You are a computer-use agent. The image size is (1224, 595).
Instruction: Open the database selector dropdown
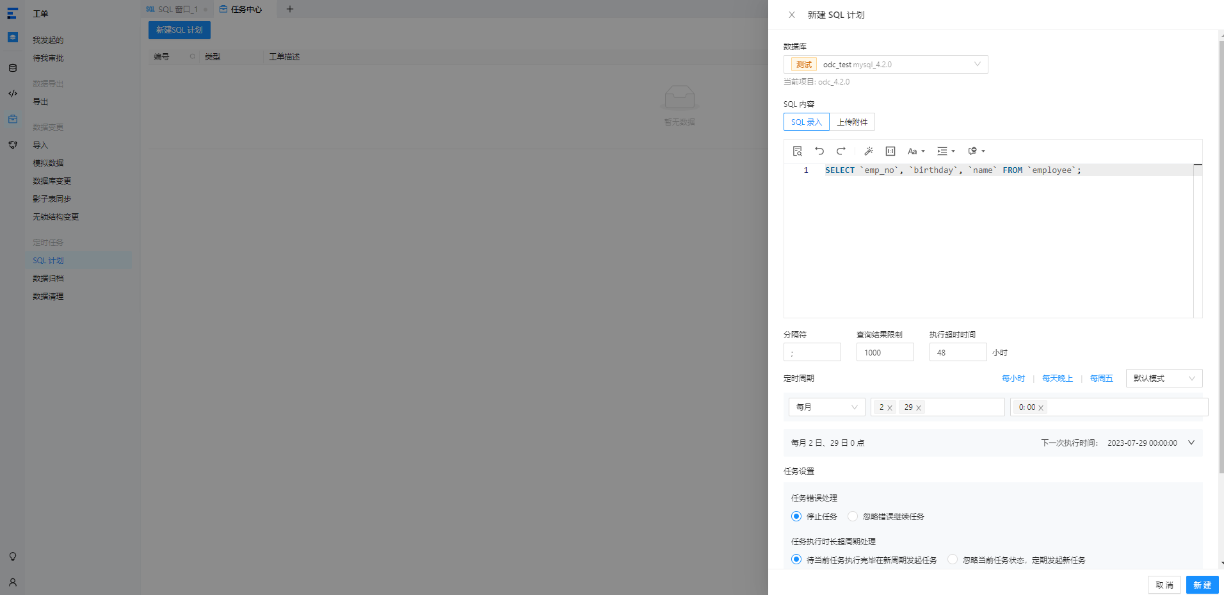(x=886, y=64)
